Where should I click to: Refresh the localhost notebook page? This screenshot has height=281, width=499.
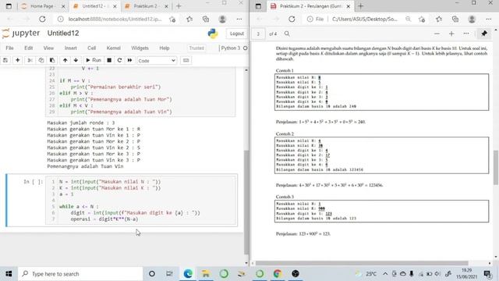tap(42, 19)
